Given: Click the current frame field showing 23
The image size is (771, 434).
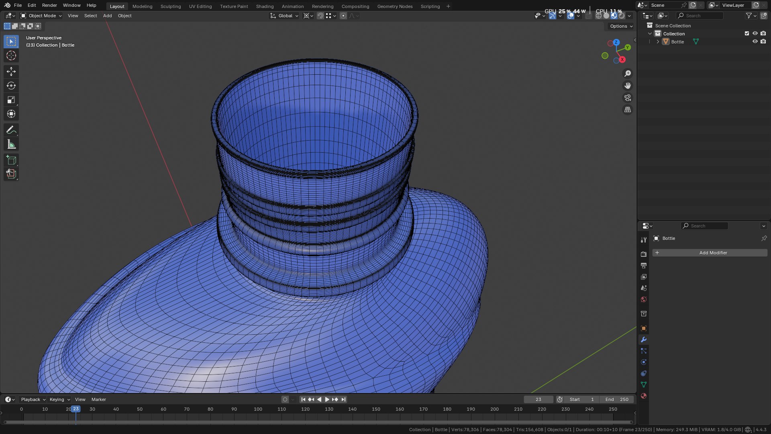Looking at the screenshot, I should 538,399.
